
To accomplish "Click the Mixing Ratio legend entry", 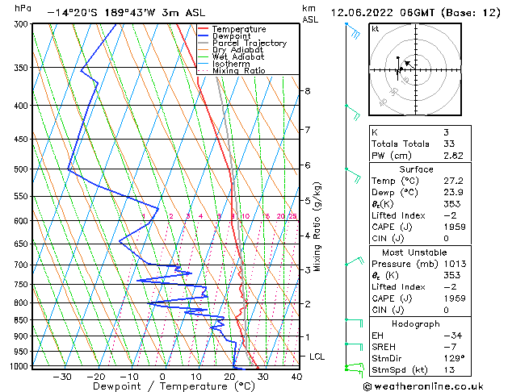I will [239, 71].
